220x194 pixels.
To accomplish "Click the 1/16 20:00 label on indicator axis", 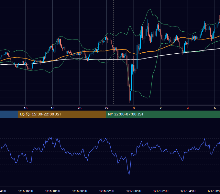I will (x=80, y=191).
